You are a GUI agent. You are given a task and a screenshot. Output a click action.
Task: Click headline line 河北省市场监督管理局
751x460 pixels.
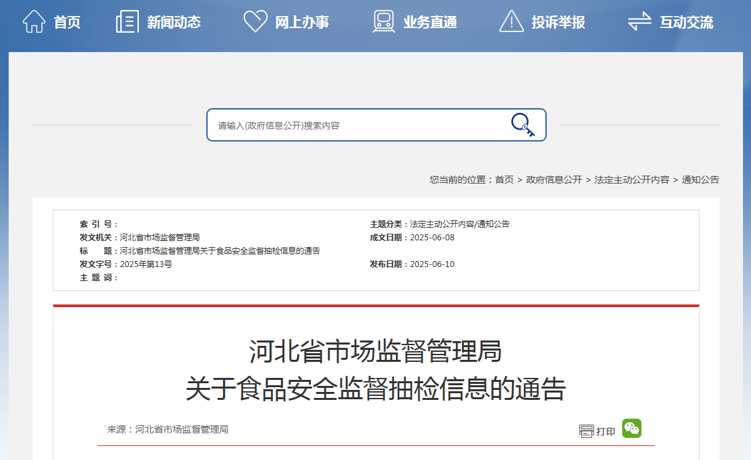(375, 351)
